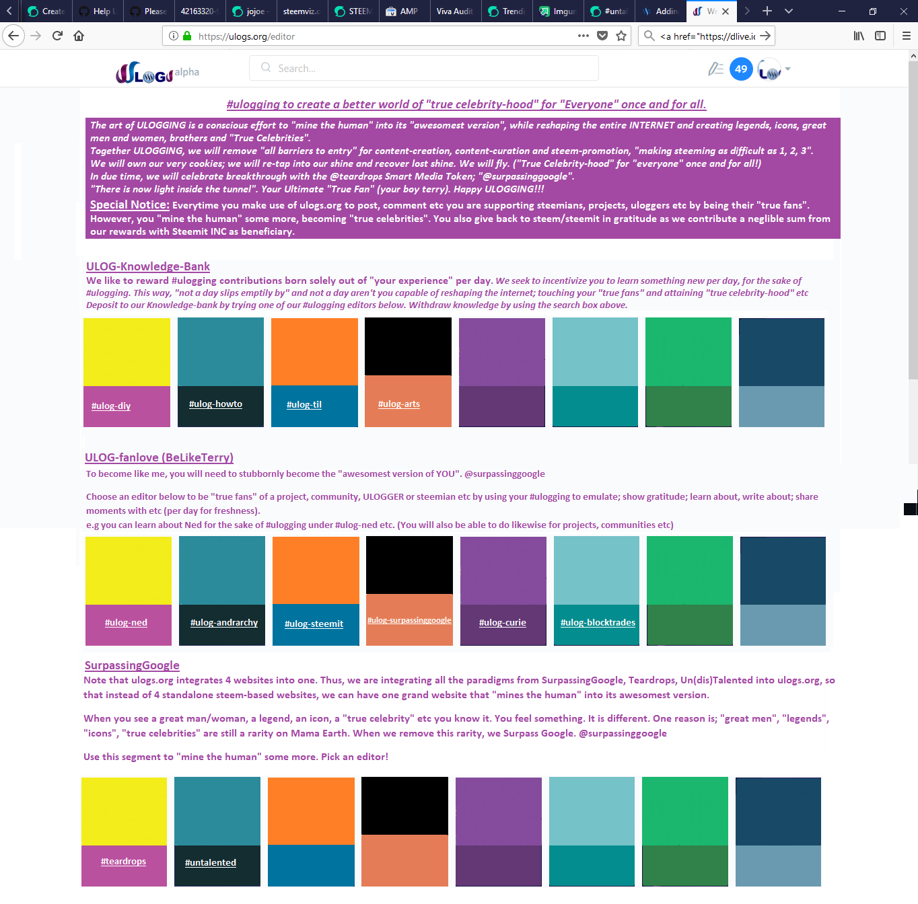Click the browser forward arrow
This screenshot has height=904, width=918.
pos(36,36)
